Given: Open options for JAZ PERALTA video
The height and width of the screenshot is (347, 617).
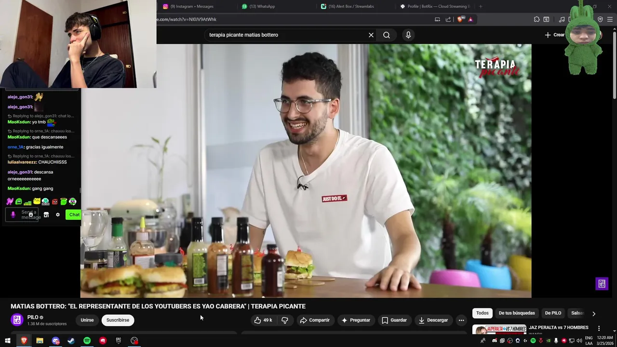Looking at the screenshot, I should pyautogui.click(x=599, y=328).
